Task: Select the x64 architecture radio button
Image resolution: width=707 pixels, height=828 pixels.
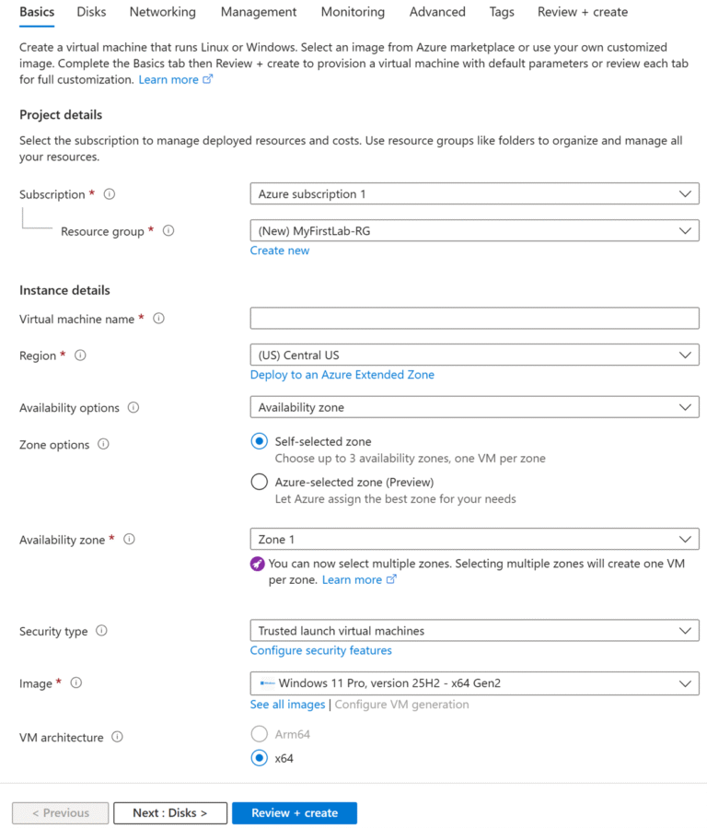Action: [259, 758]
